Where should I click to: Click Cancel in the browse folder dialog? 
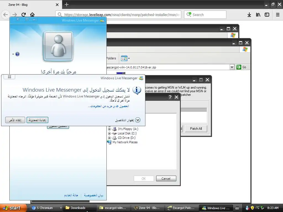pos(166,179)
